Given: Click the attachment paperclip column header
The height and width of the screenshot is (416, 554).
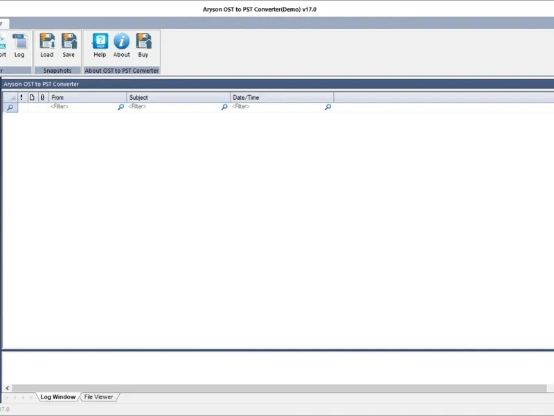Looking at the screenshot, I should pyautogui.click(x=42, y=97).
